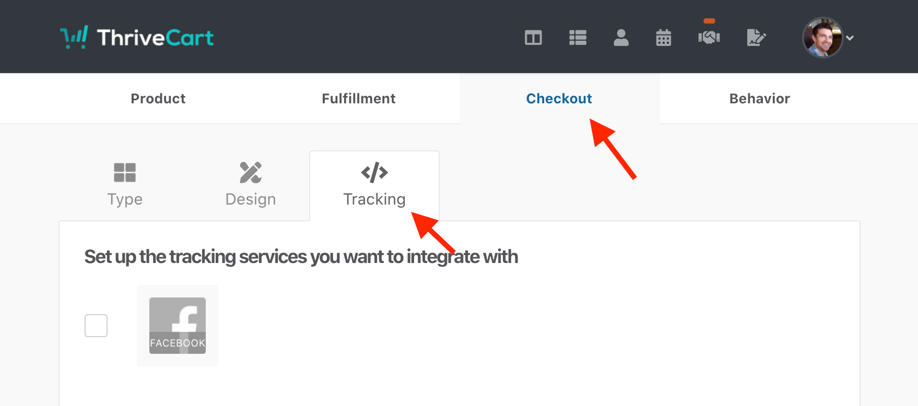Open the customers person icon
918x406 pixels.
(x=621, y=38)
